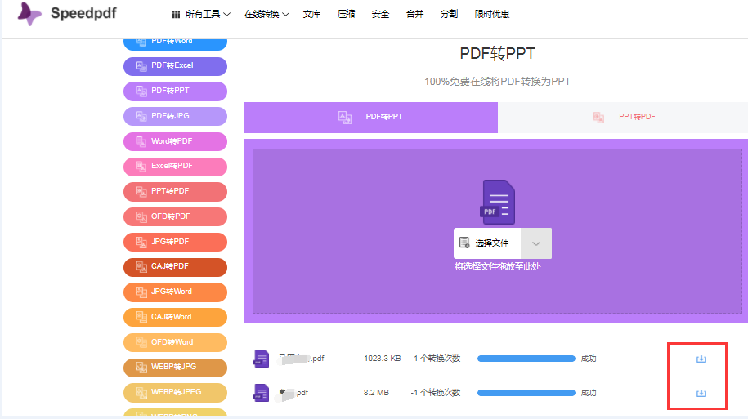Click the large PDF document icon
Viewport: 748px width, 419px height.
click(x=498, y=202)
